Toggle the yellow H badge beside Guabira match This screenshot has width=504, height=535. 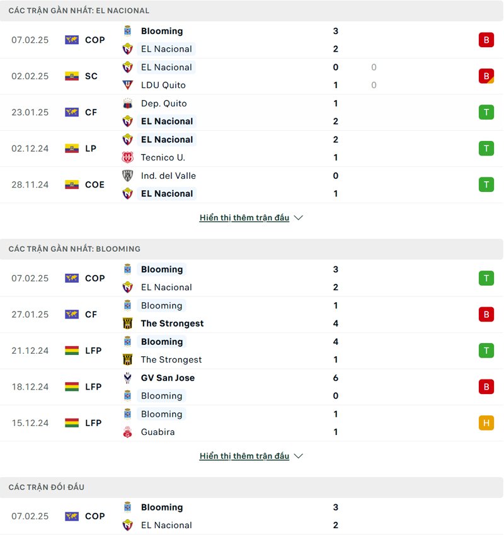coord(486,423)
